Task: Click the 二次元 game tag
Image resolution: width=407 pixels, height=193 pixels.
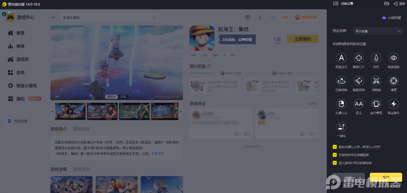Action: [203, 55]
